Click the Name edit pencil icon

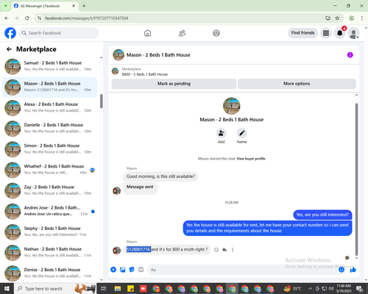pos(241,133)
